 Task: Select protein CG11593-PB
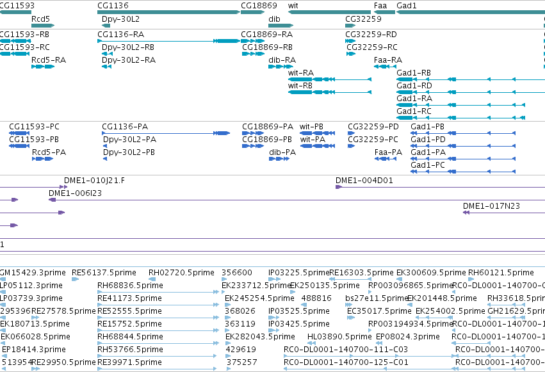click(x=34, y=140)
